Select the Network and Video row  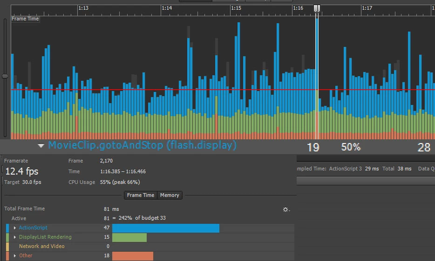(150, 246)
